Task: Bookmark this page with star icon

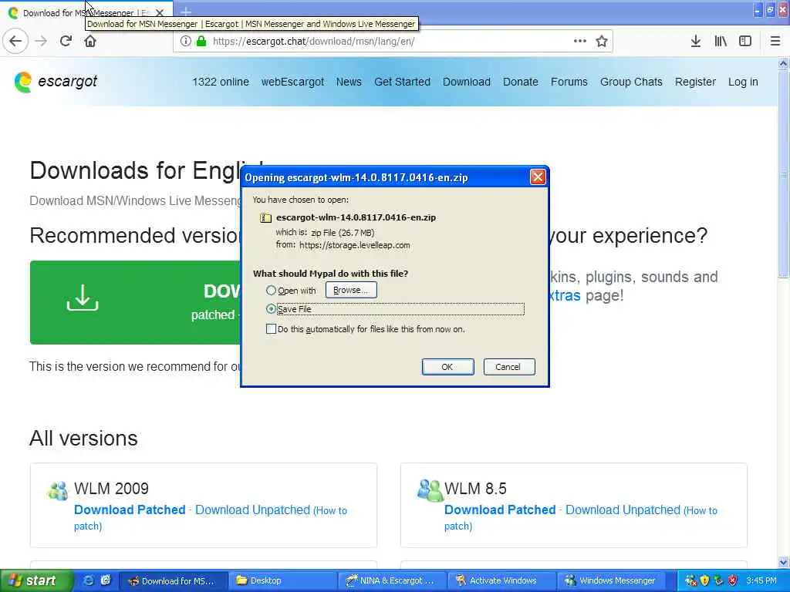Action: pyautogui.click(x=602, y=42)
